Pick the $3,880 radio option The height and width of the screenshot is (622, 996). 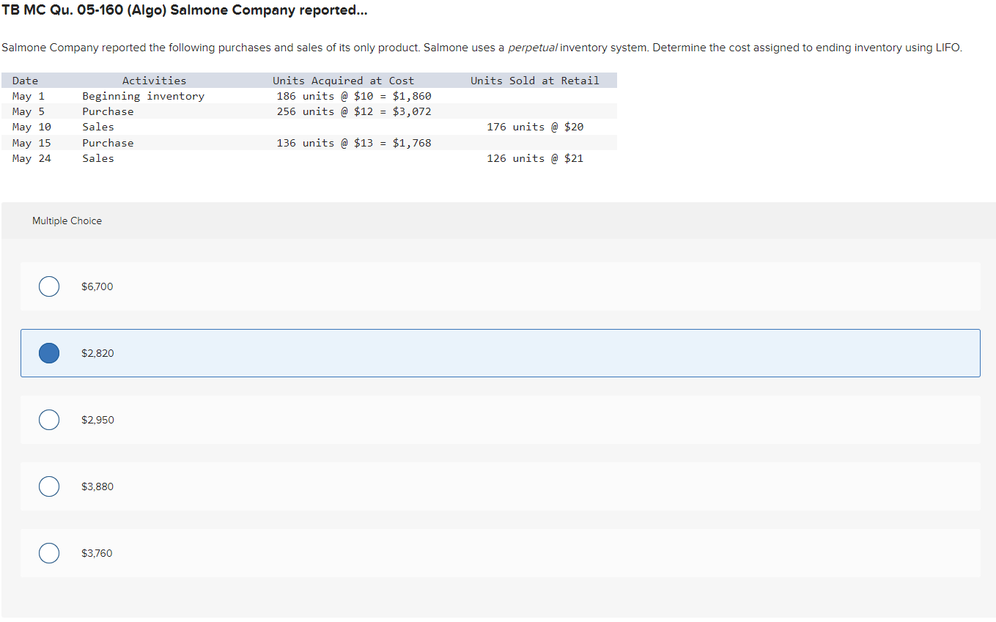[49, 486]
